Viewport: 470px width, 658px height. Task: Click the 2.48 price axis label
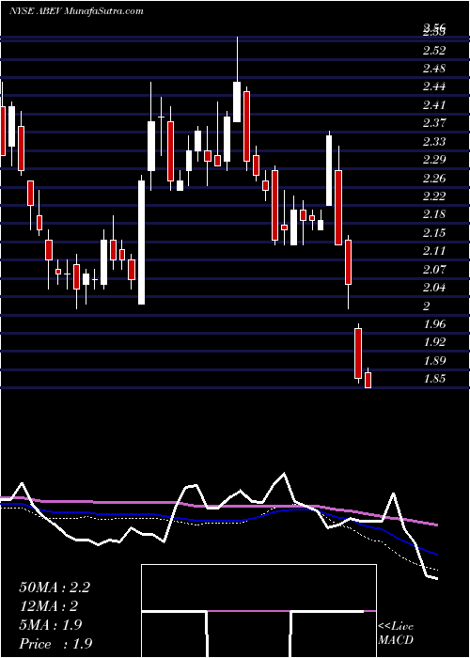coord(434,69)
